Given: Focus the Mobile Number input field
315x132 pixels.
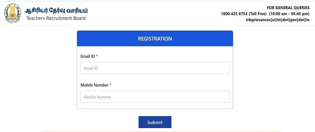Looking at the screenshot, I should click(x=155, y=97).
